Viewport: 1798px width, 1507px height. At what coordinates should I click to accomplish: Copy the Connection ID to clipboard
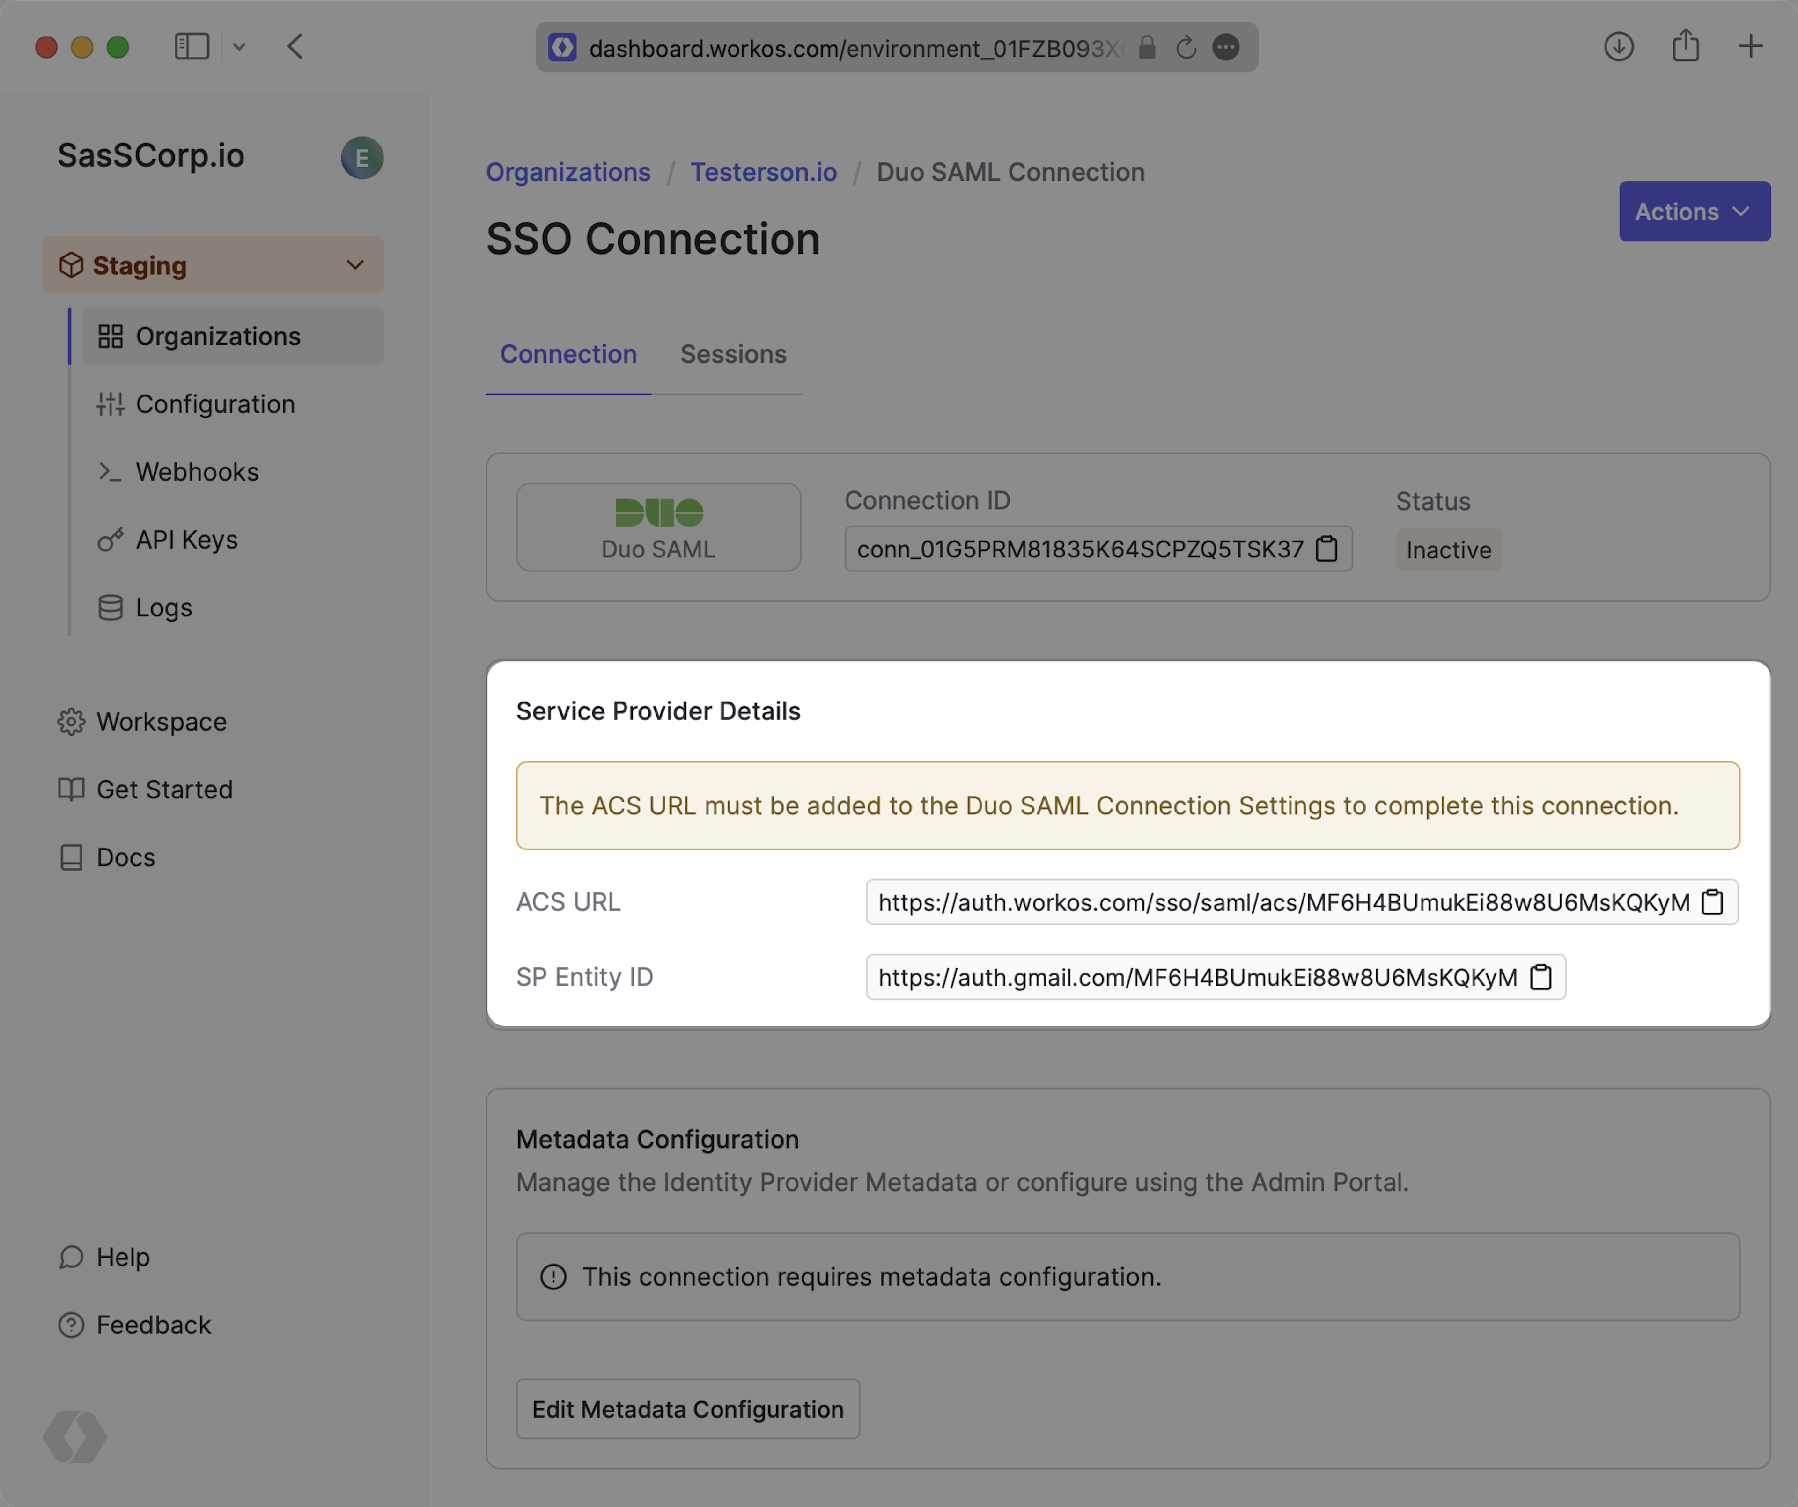(x=1326, y=549)
